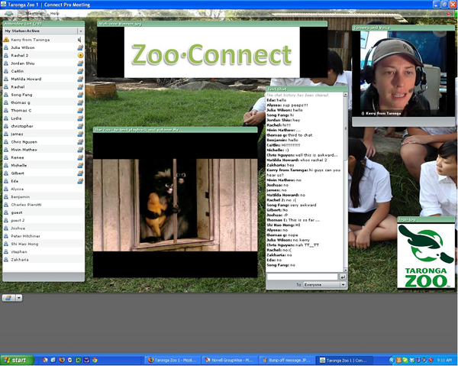Click the speaker icon beside Kerry from Taronga

click(79, 40)
